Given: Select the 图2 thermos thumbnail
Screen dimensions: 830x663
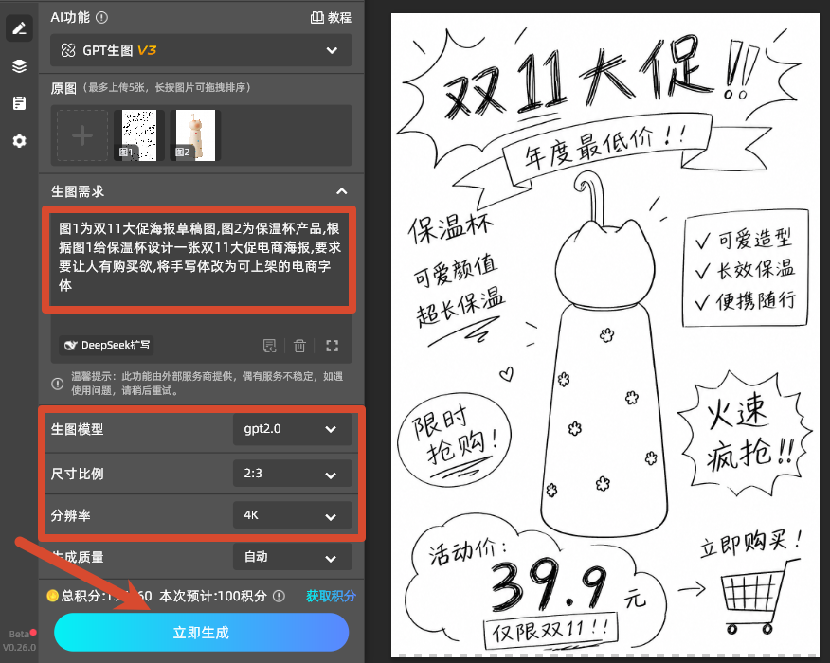Looking at the screenshot, I should (x=195, y=135).
